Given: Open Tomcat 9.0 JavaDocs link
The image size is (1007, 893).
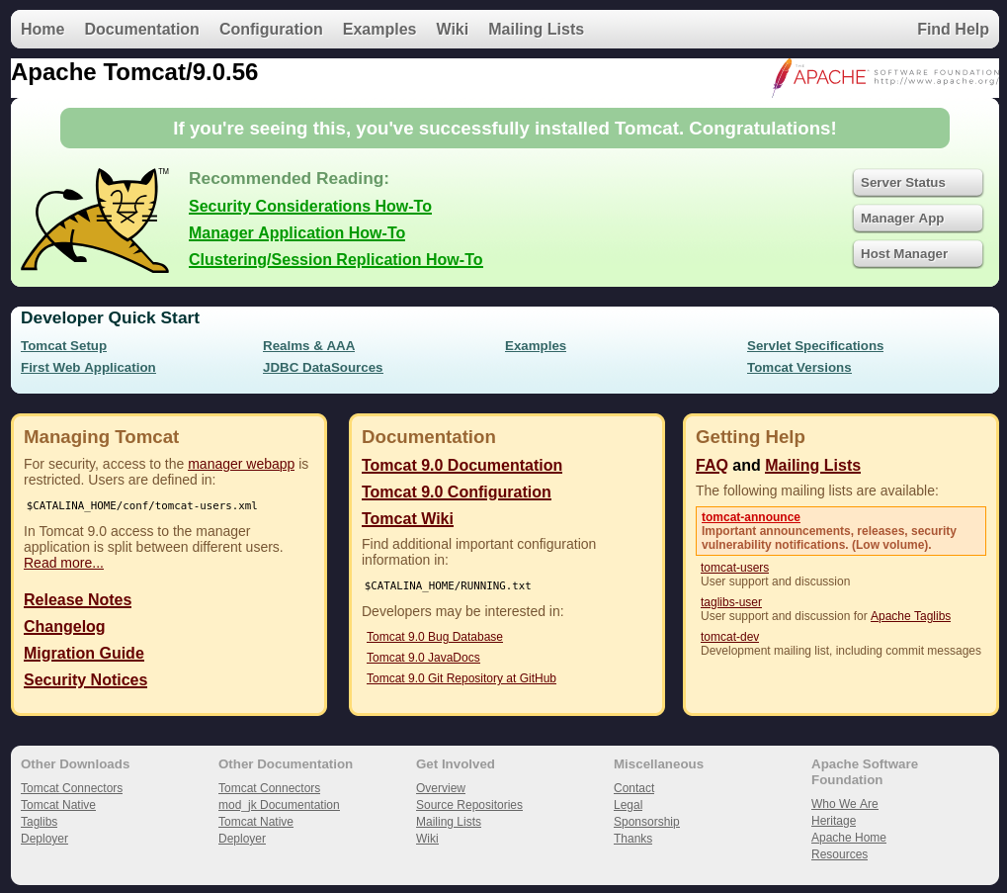Looking at the screenshot, I should [x=423, y=658].
